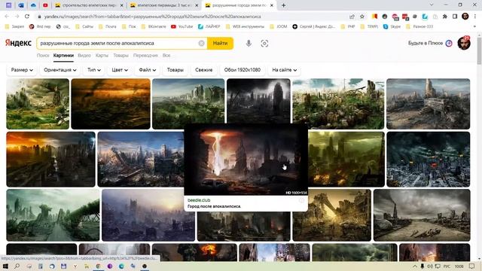Start voice search with the microphone icon
This screenshot has height=271, width=482.
(249, 44)
